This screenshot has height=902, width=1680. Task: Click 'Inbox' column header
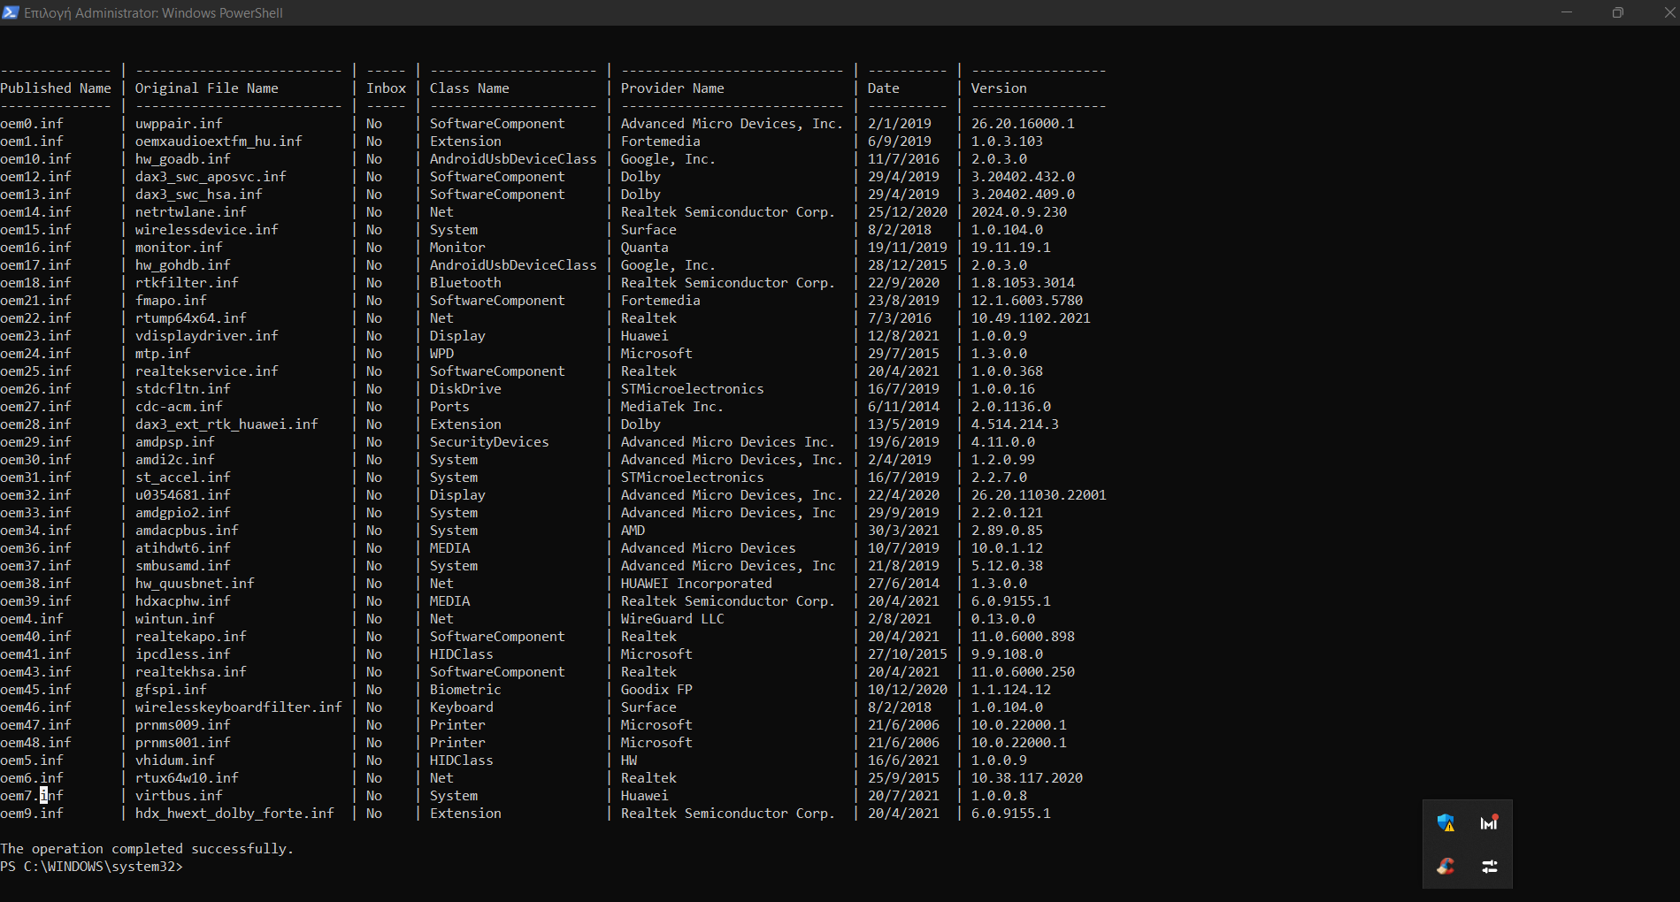coord(386,88)
